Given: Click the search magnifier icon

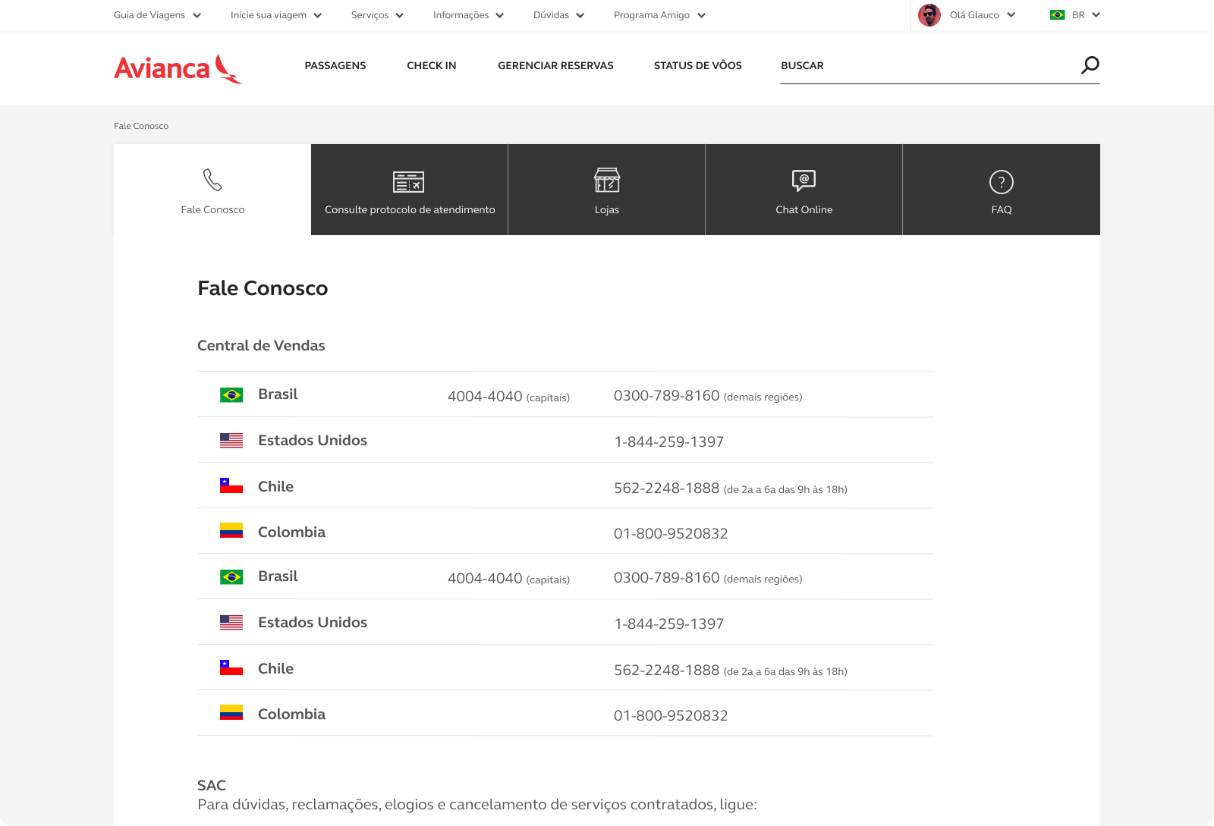Looking at the screenshot, I should pyautogui.click(x=1090, y=65).
